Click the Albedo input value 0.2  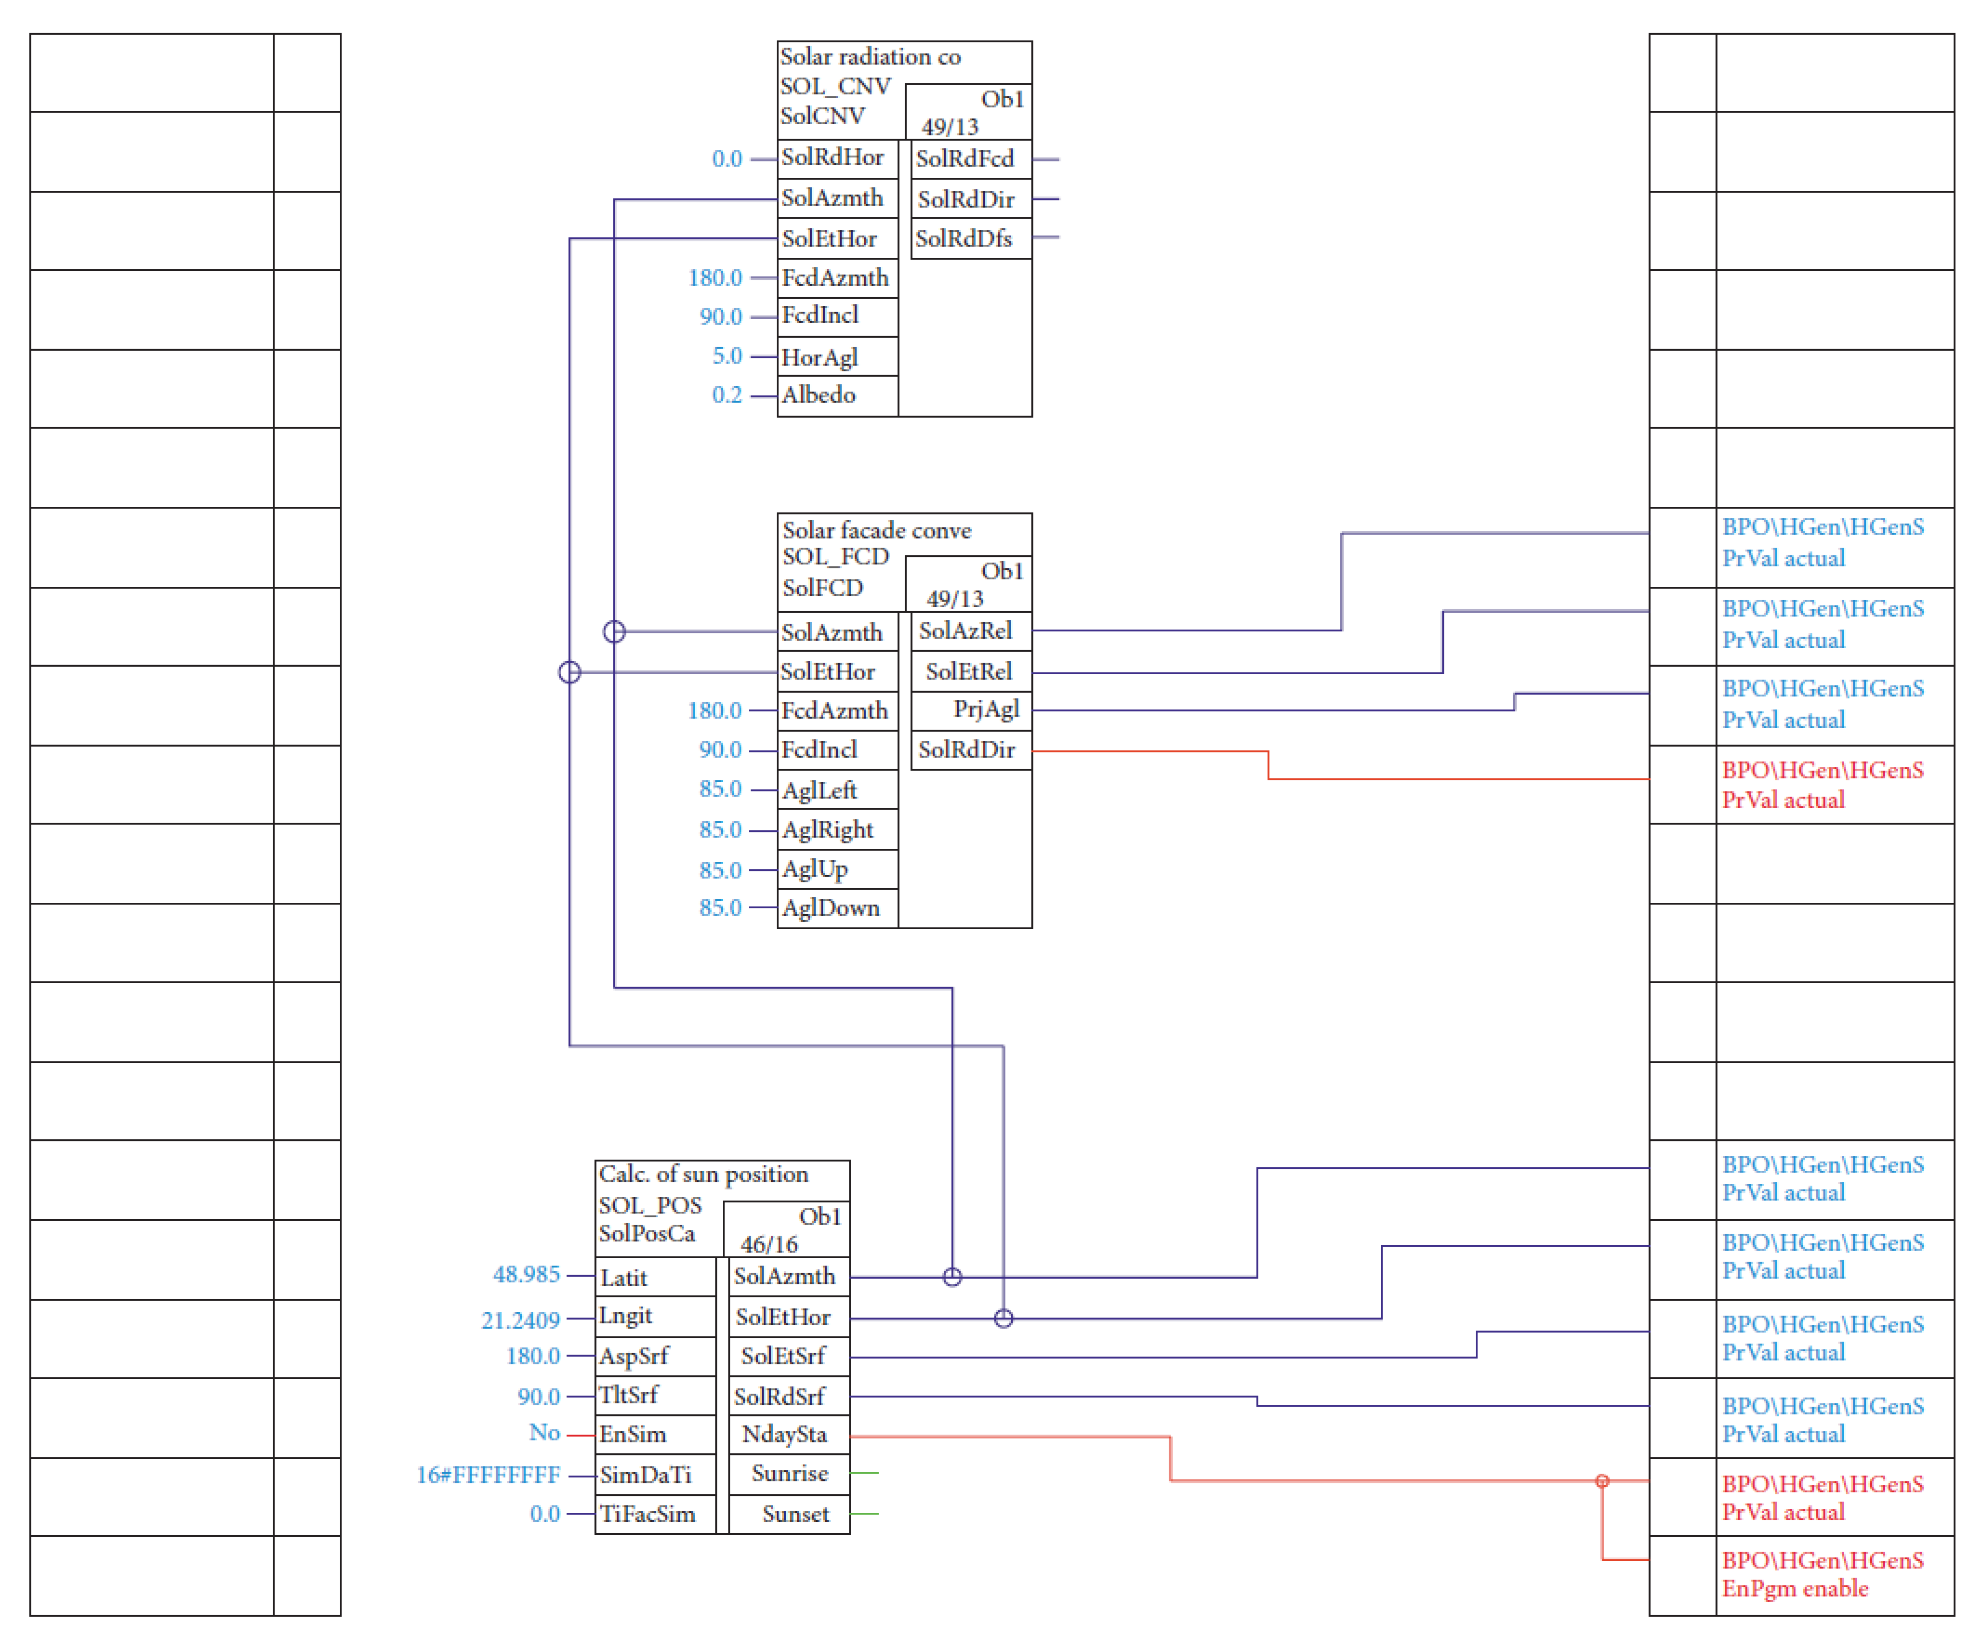(x=726, y=395)
